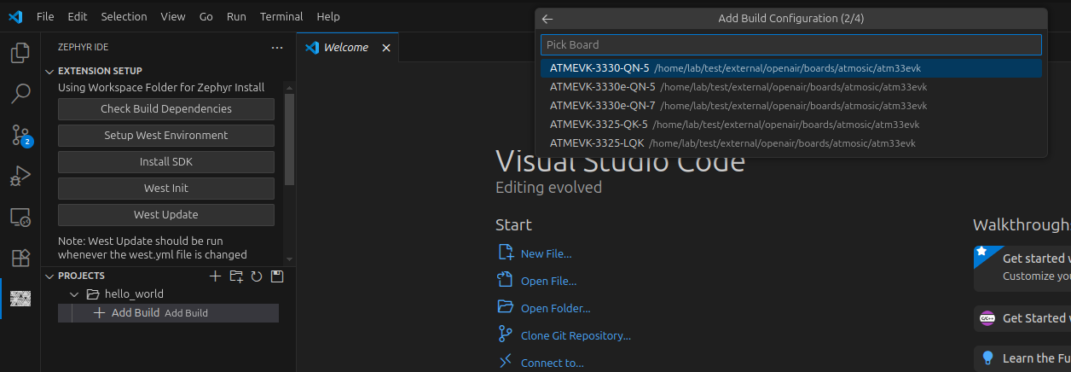Screen dimensions: 1071x372
Task: Click the Install SDK button
Action: (166, 162)
